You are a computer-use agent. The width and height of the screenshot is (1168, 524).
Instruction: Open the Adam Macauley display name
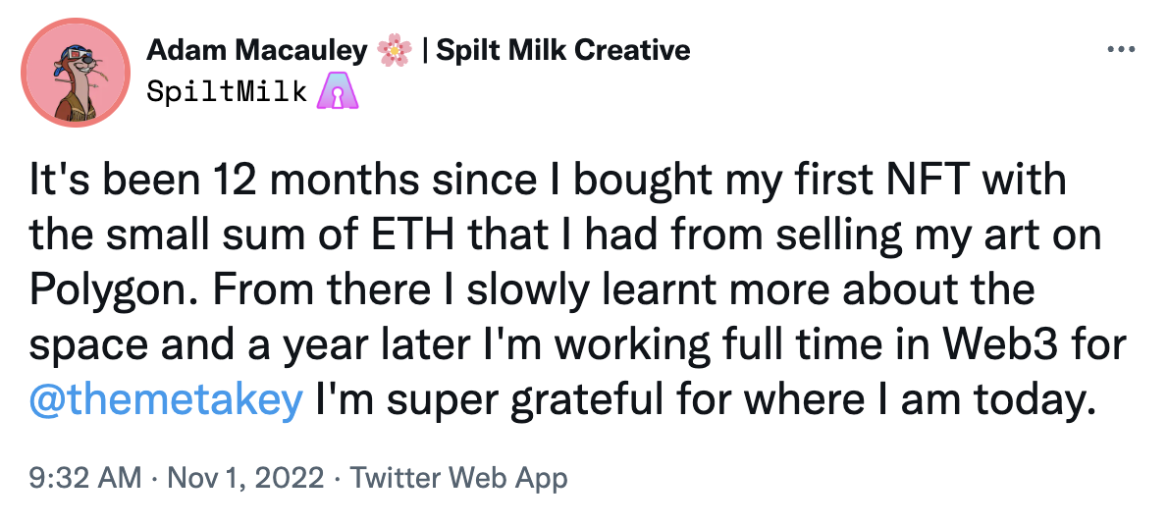[x=257, y=50]
